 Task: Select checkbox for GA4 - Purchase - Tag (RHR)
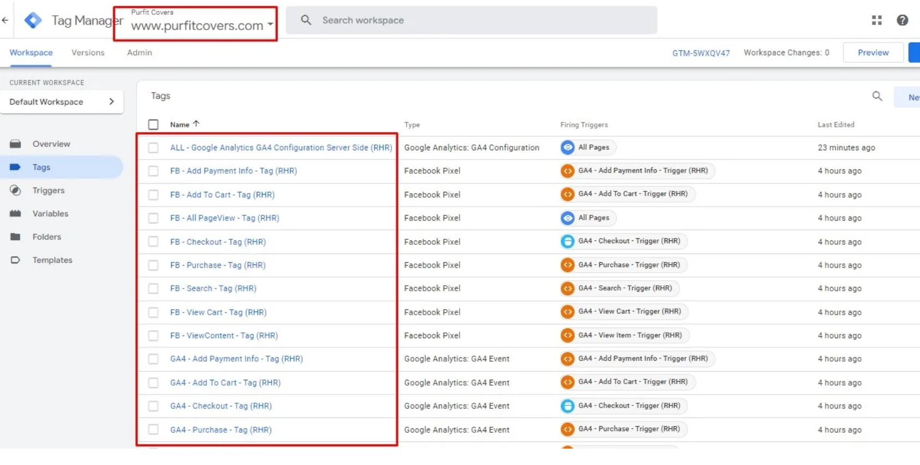click(154, 430)
